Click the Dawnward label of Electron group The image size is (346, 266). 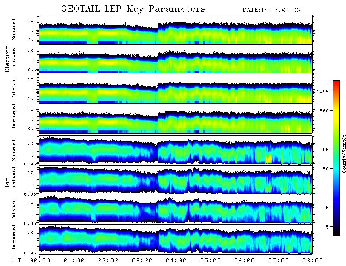pyautogui.click(x=14, y=116)
